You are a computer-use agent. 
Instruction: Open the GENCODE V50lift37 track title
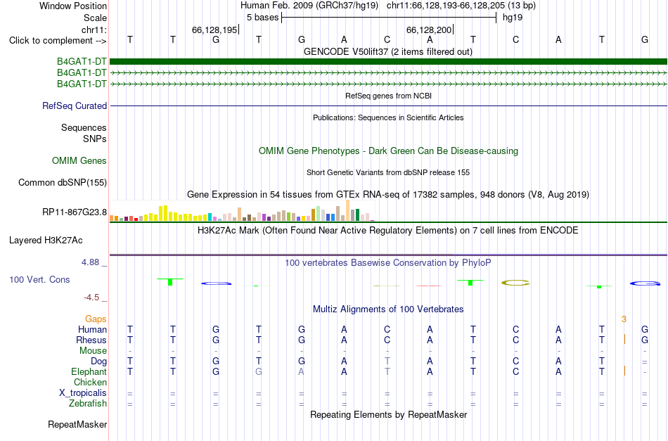click(x=388, y=51)
